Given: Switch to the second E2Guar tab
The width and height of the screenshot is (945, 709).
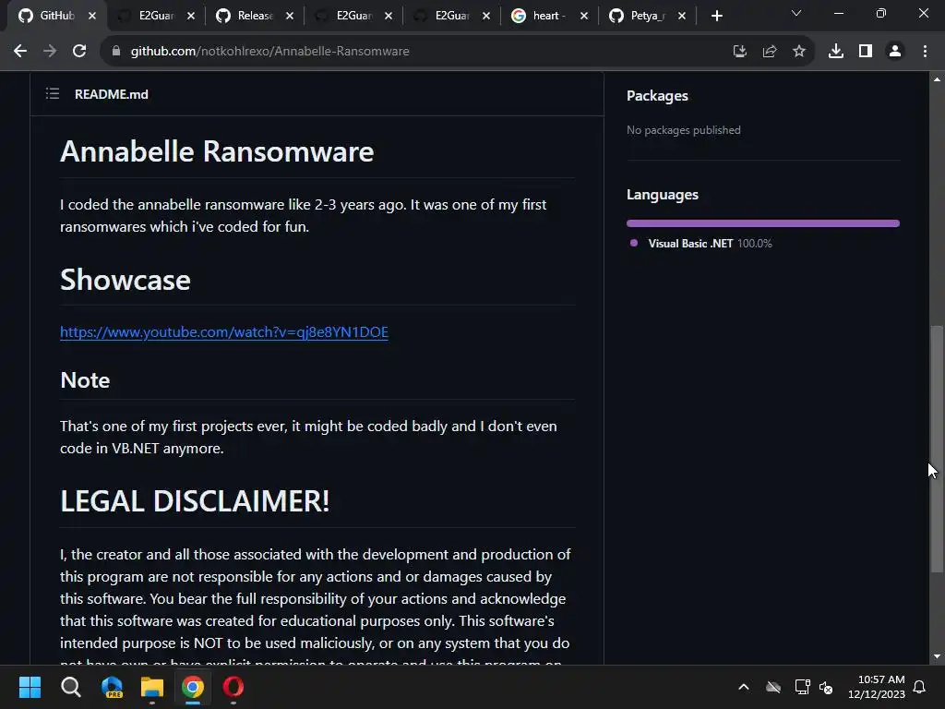Looking at the screenshot, I should [x=353, y=16].
